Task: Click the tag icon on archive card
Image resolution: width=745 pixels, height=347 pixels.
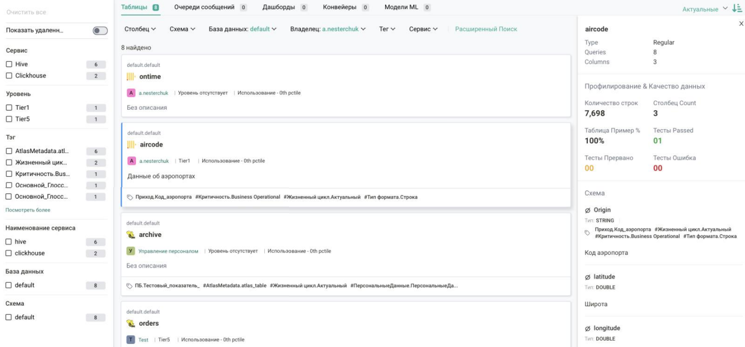Action: coord(130,286)
